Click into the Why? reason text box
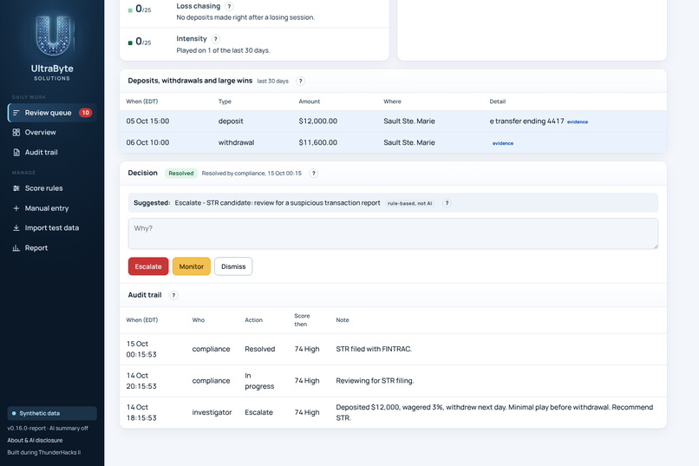699x466 pixels. point(393,233)
